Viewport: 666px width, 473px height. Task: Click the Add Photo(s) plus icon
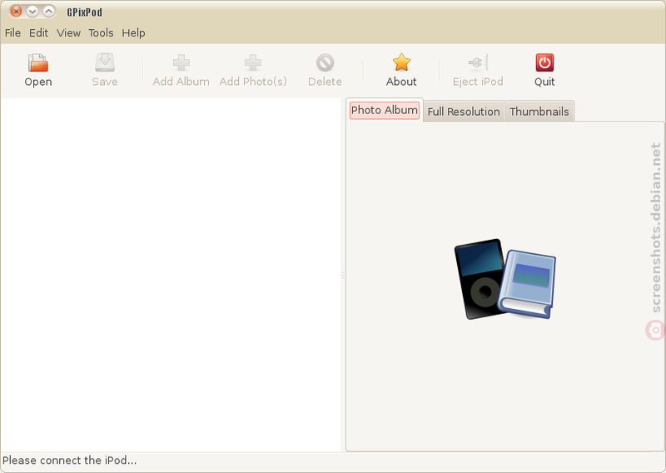pos(253,62)
